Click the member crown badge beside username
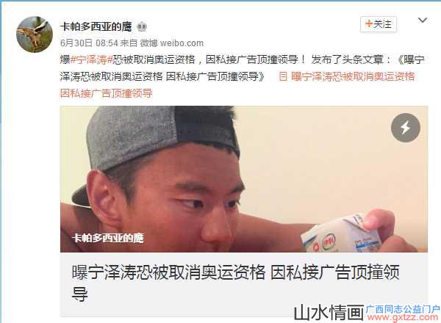The image size is (441, 323). pyautogui.click(x=142, y=26)
